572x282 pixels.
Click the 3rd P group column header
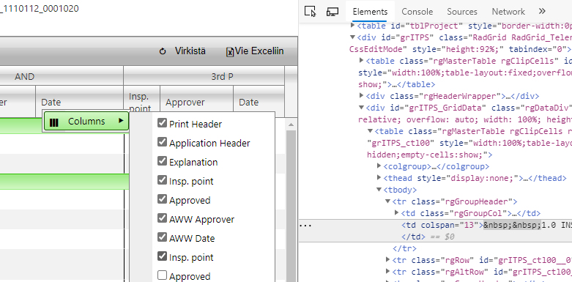[222, 77]
